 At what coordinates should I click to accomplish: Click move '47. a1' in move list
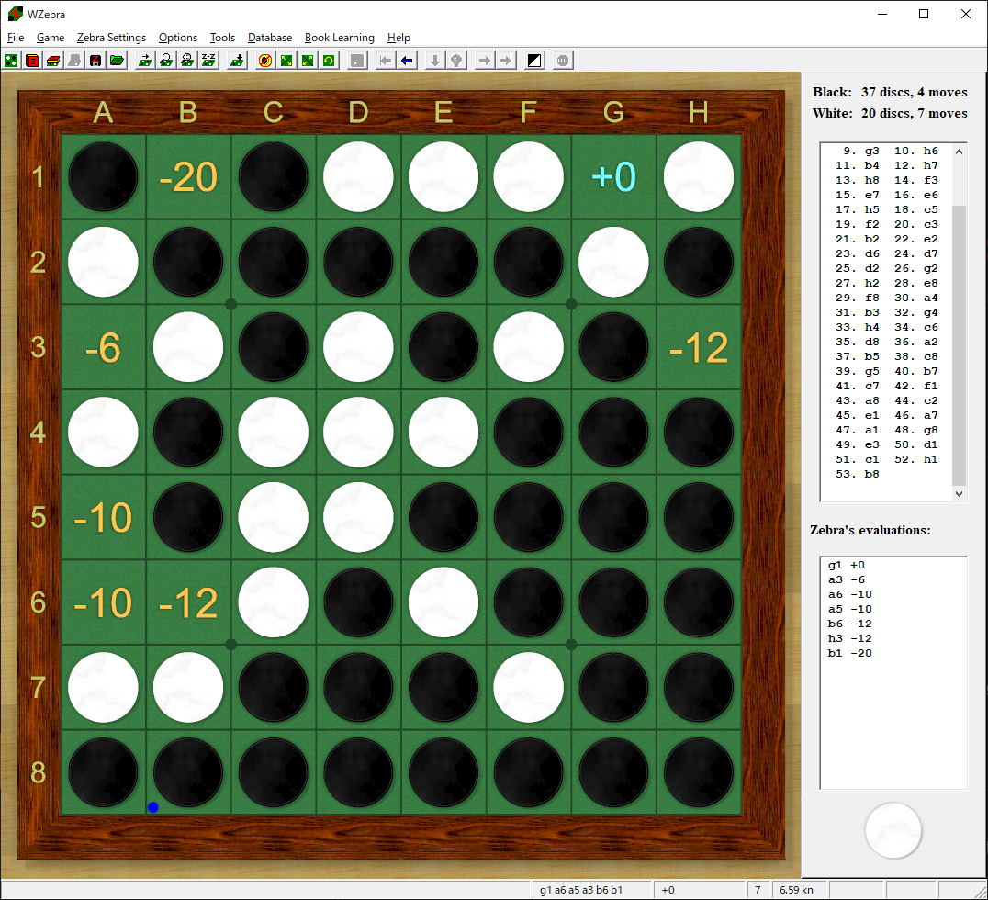pos(858,430)
